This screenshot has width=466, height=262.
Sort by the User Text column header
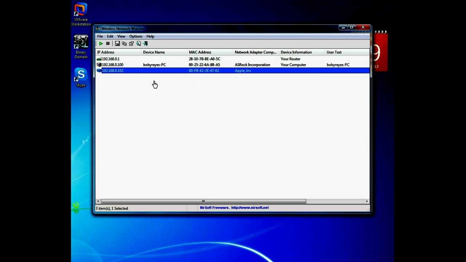(x=347, y=52)
